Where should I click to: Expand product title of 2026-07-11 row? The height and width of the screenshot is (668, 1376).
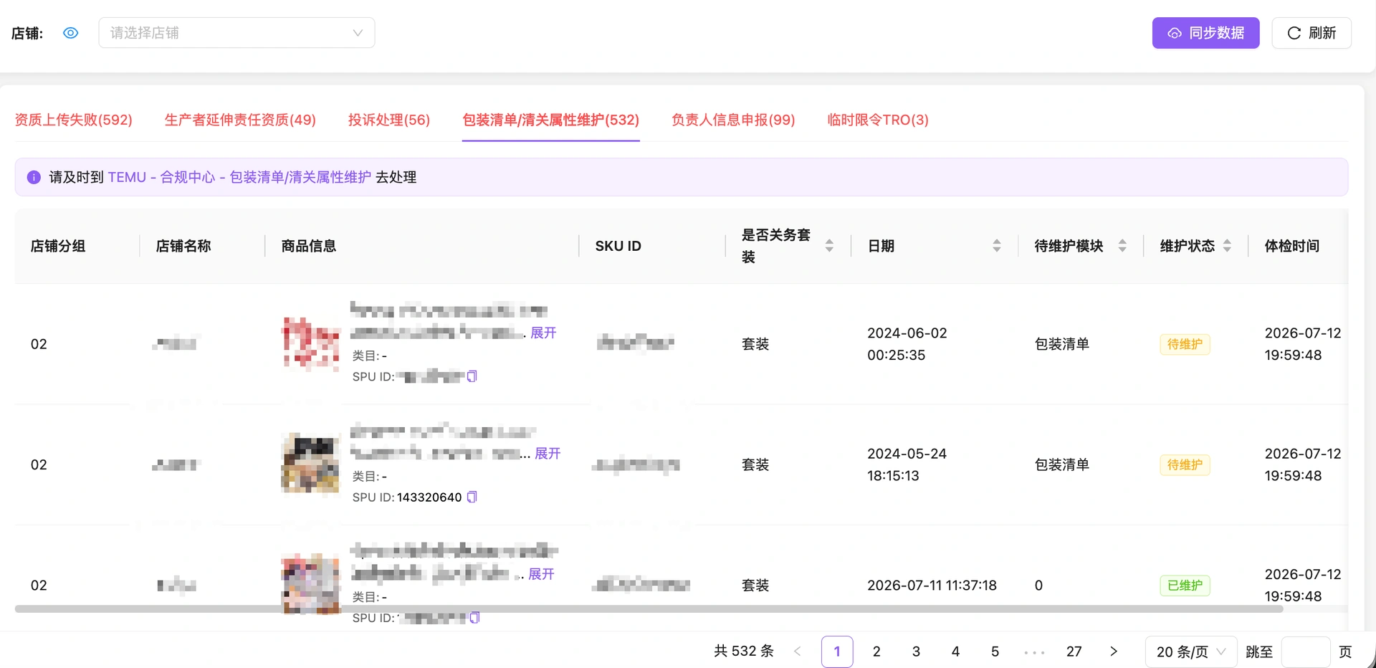[x=541, y=574]
